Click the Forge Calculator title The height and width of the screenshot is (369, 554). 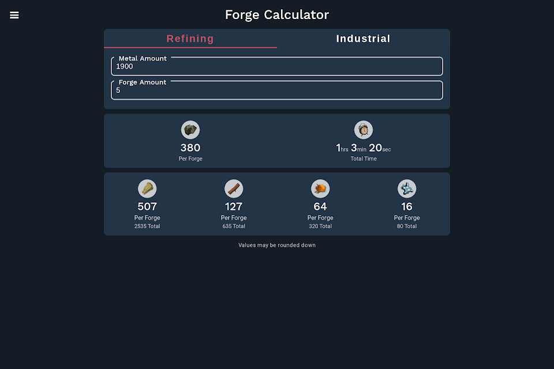(277, 15)
